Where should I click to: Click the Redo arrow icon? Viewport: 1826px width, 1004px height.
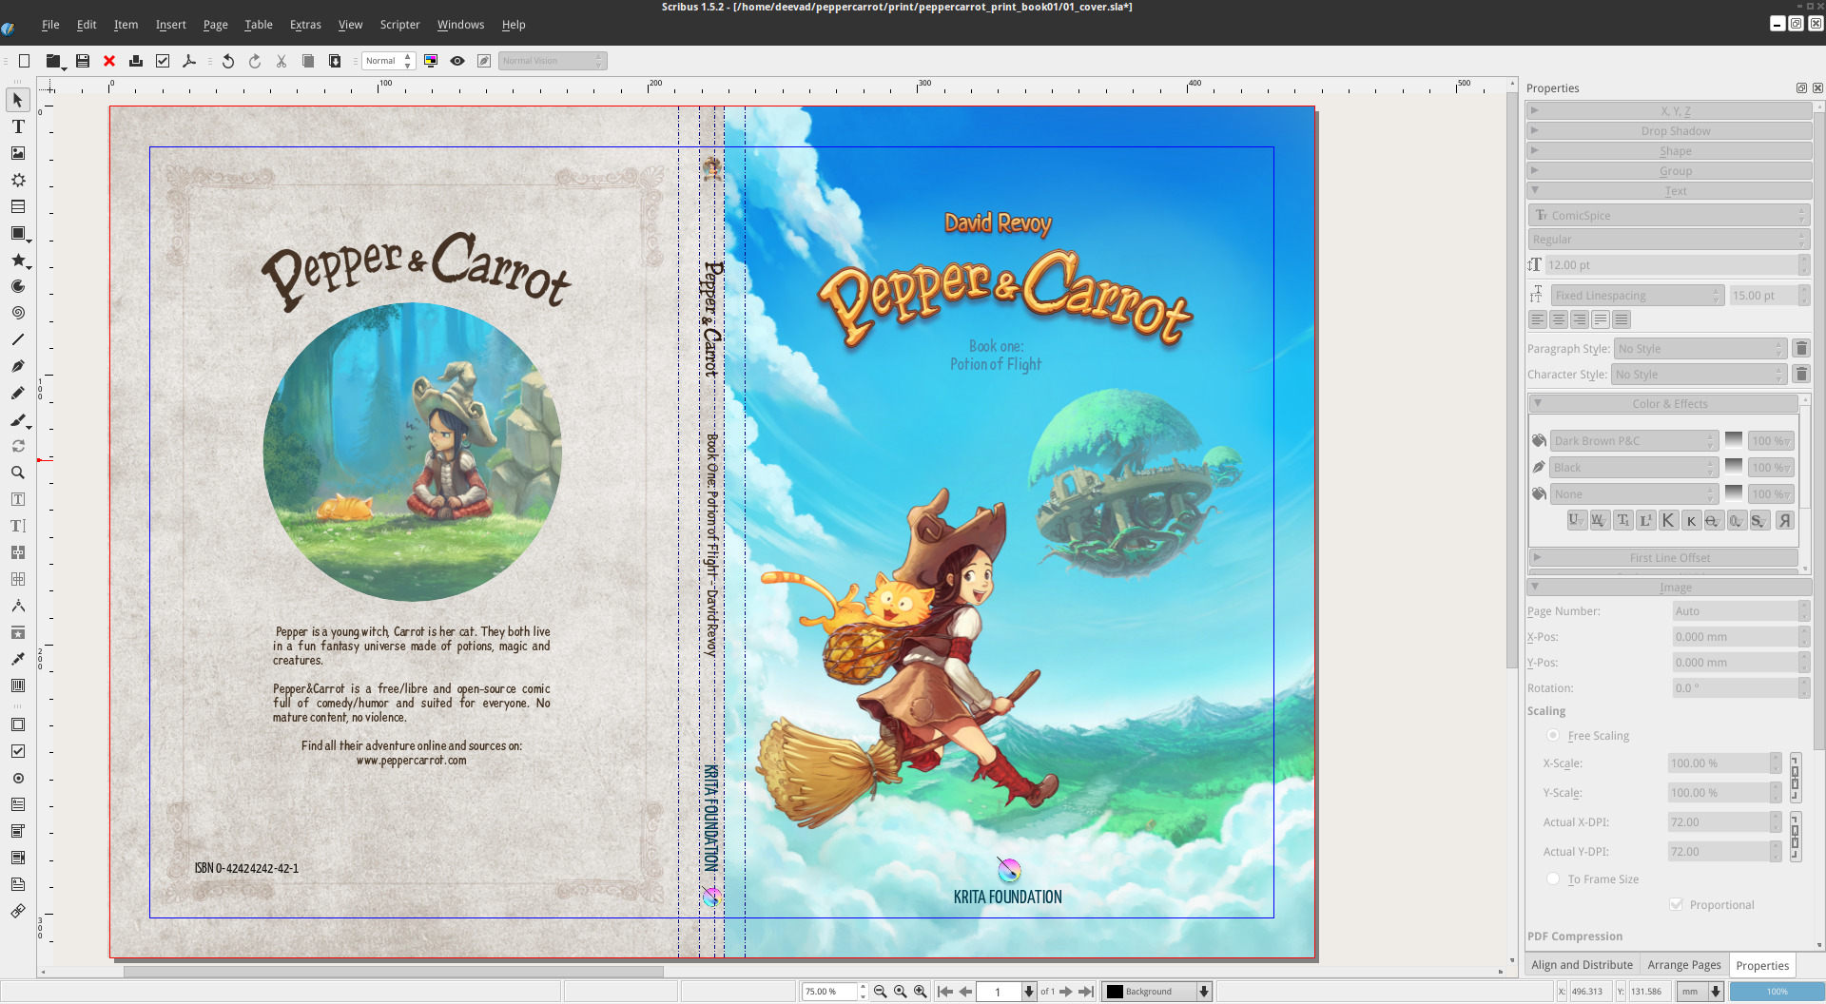(255, 61)
